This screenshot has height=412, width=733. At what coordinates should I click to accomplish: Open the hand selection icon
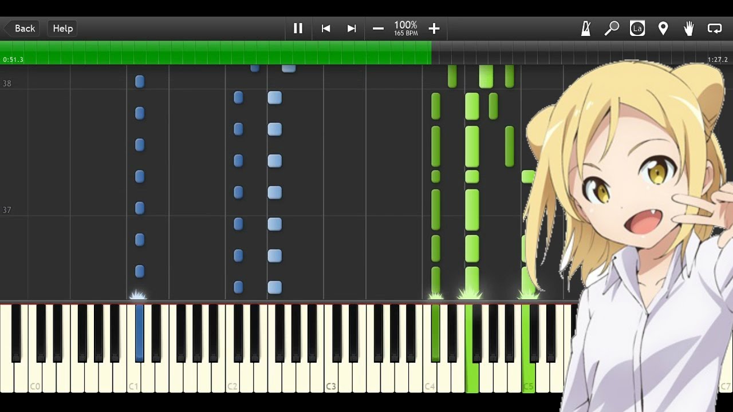pyautogui.click(x=689, y=29)
